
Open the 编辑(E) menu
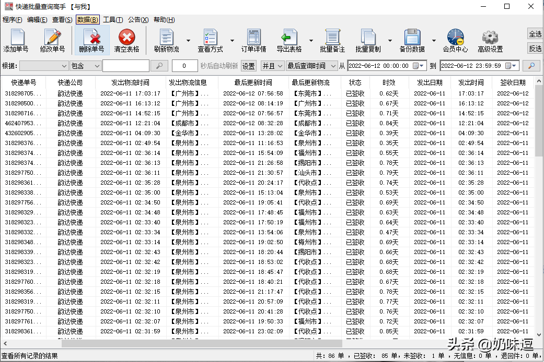37,20
